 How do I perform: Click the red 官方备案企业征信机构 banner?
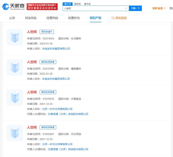pos(42,7)
